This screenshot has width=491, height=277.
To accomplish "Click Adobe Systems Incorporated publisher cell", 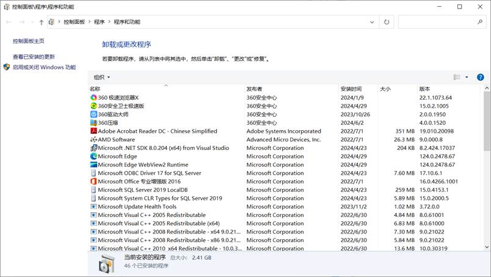I will pyautogui.click(x=284, y=131).
